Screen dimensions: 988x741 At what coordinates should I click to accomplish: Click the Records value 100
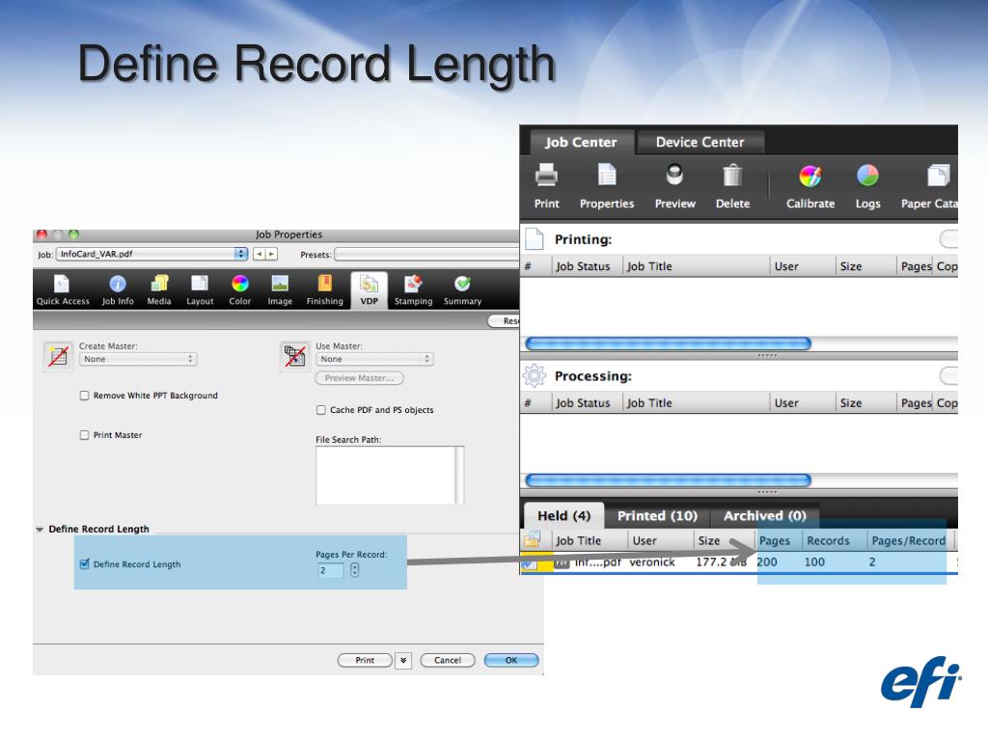(x=814, y=563)
